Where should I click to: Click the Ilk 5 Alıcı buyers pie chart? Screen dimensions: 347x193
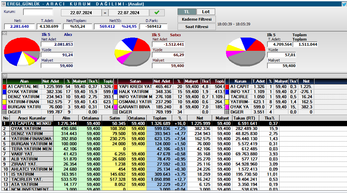coord(22,52)
